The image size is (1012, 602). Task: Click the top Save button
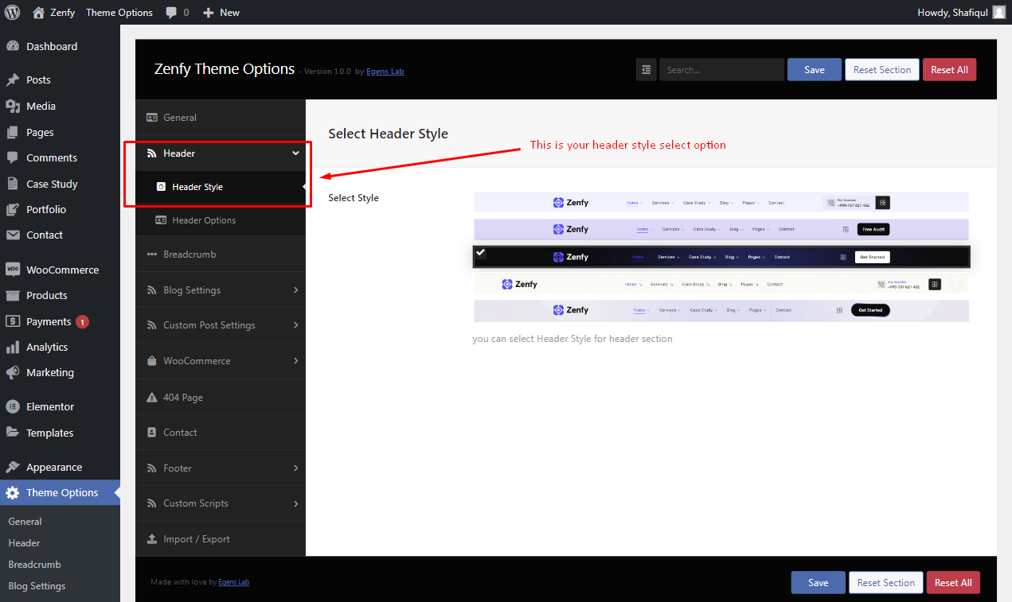point(815,70)
